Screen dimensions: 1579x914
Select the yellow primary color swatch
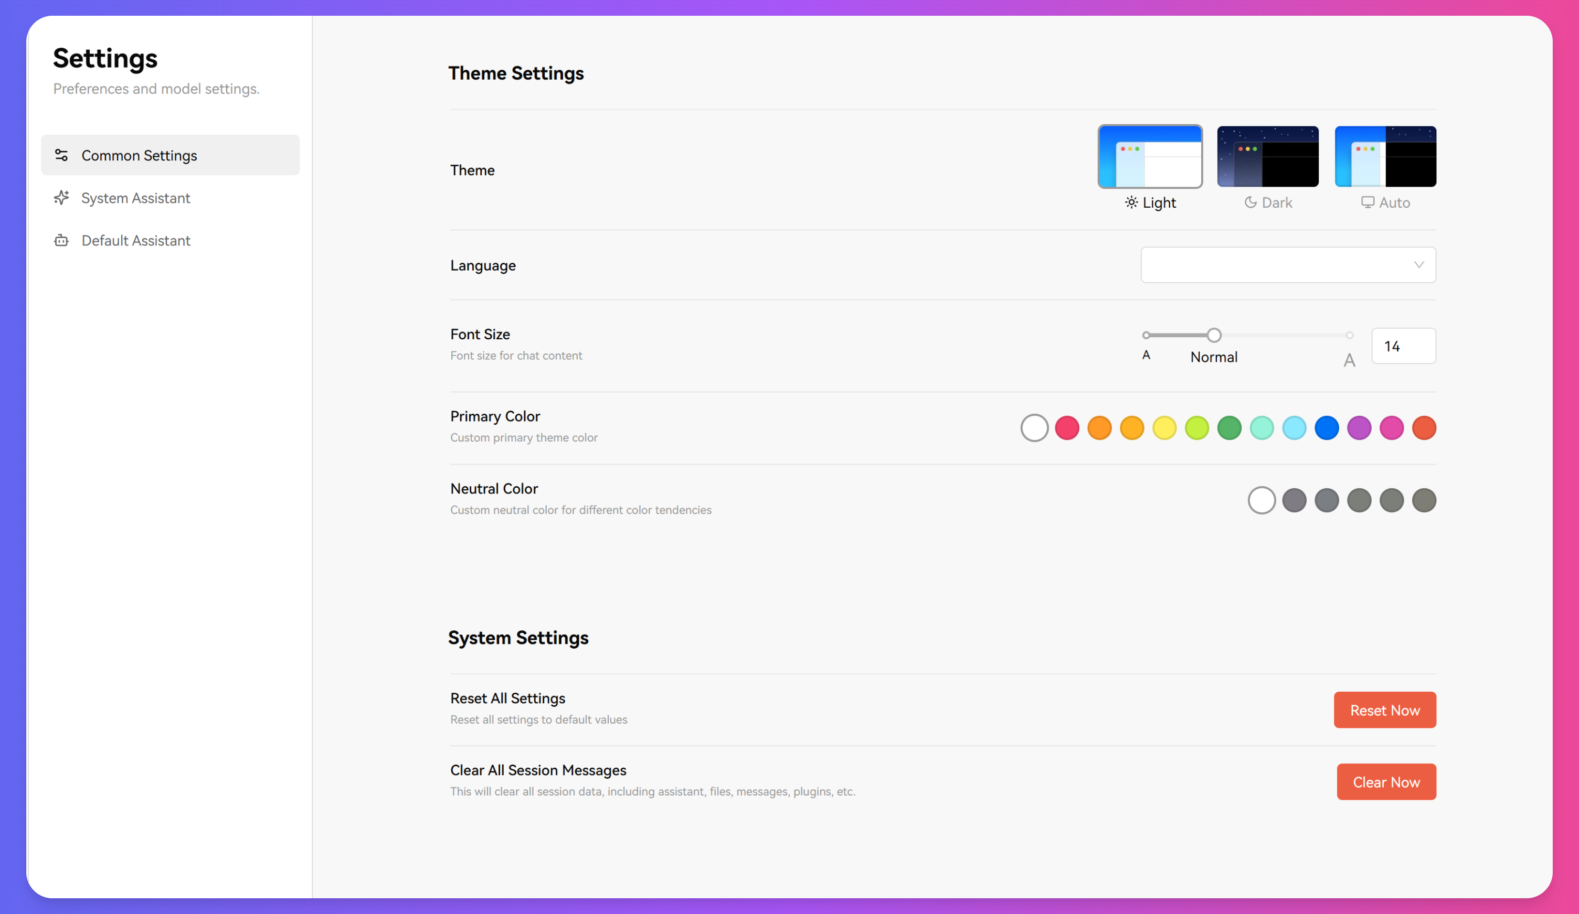(1165, 428)
